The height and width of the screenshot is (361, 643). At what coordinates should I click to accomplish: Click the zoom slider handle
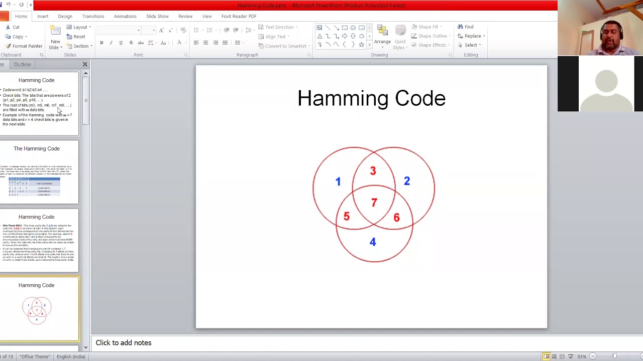[x=614, y=356]
